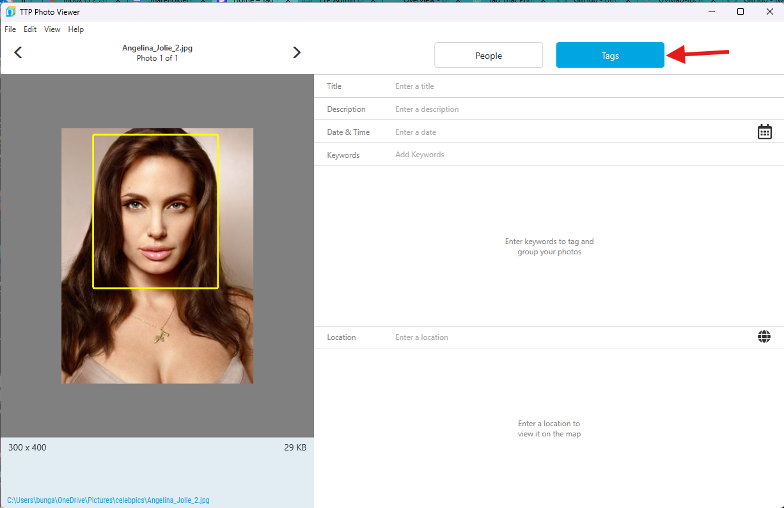784x508 pixels.
Task: Click the Angelina Jolie photo
Action: (157, 256)
